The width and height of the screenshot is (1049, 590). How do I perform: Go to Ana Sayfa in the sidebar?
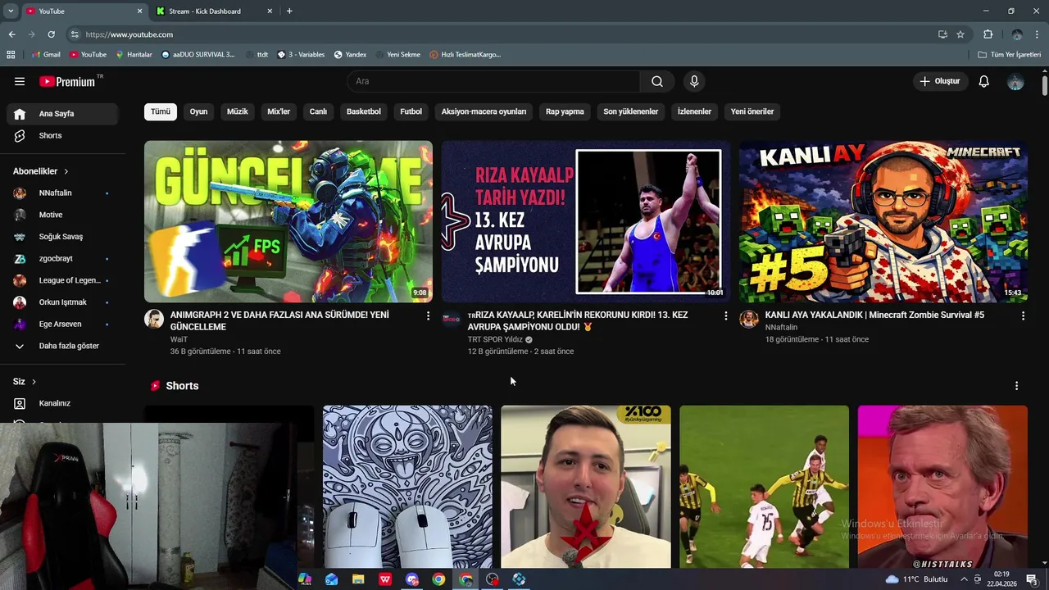click(x=62, y=114)
